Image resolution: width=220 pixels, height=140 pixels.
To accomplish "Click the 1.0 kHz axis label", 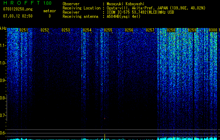I will click(3, 63).
